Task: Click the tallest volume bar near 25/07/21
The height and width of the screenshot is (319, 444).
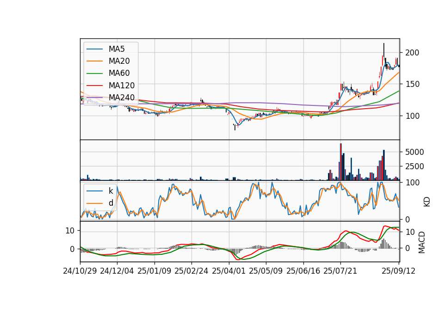Action: pos(341,162)
